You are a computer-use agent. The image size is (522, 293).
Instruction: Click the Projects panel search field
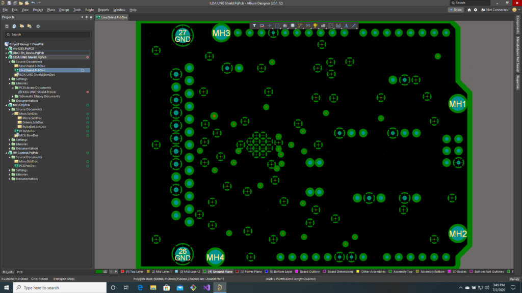point(47,35)
